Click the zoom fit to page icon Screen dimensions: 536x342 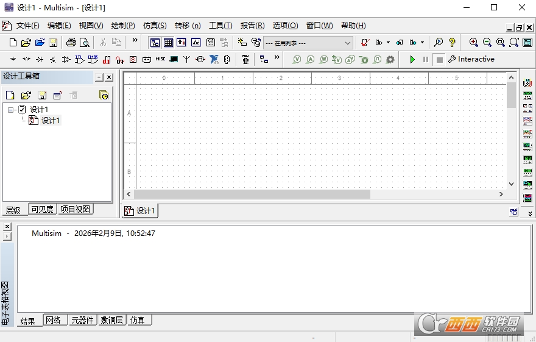pyautogui.click(x=514, y=43)
